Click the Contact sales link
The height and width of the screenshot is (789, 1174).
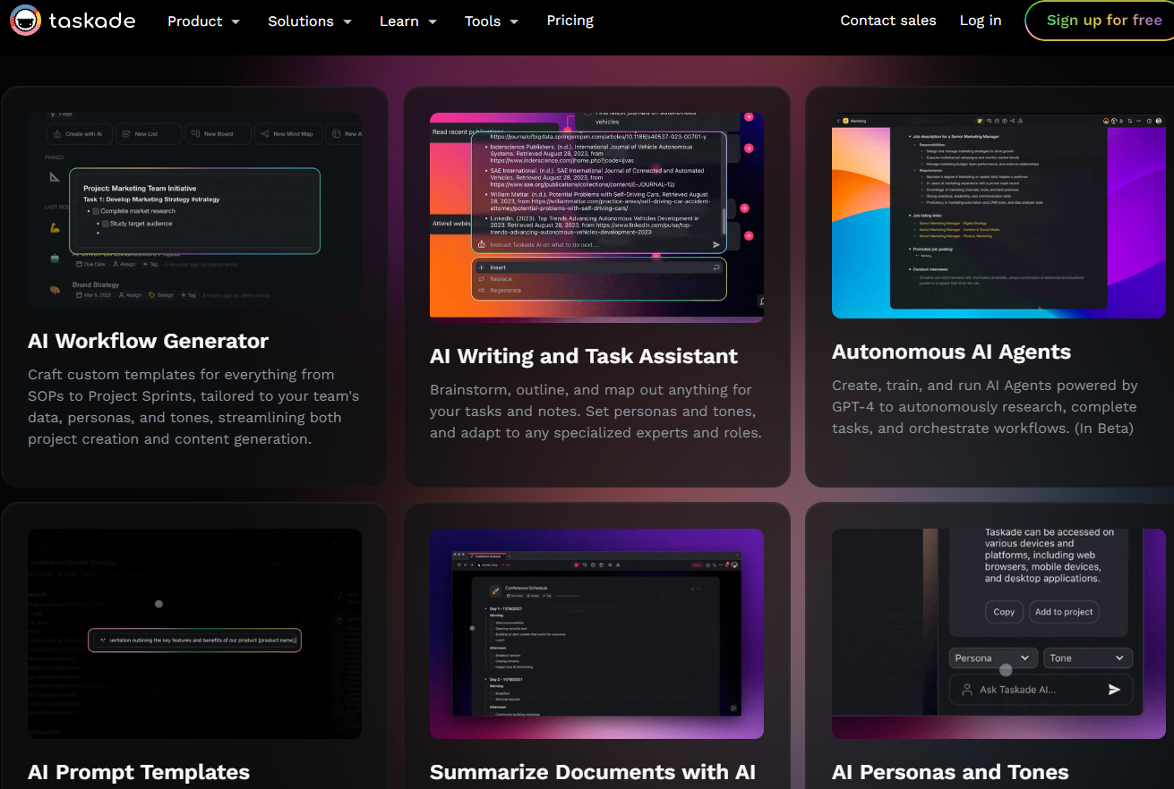888,21
